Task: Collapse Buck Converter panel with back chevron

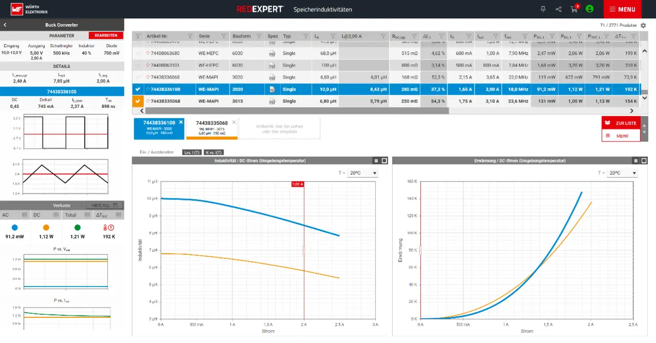Action: [x=5, y=25]
